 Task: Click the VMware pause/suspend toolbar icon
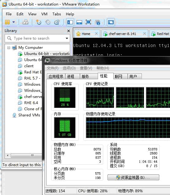click(x=7, y=22)
